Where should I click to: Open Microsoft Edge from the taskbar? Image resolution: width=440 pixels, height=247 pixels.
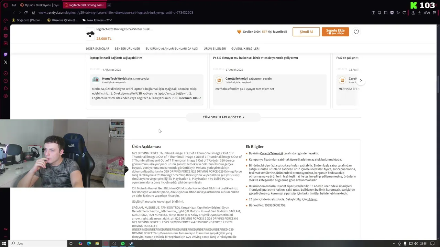[89, 244]
